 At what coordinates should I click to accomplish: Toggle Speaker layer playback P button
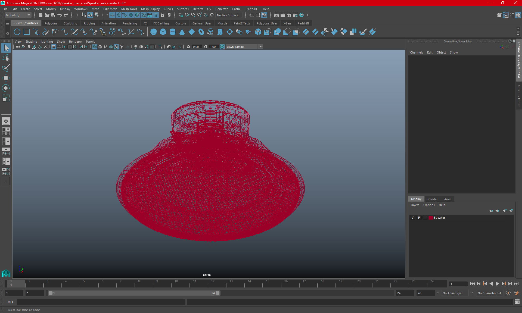click(x=419, y=218)
